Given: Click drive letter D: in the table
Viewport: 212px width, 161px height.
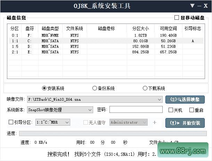Looking at the screenshot, I should pos(30,46).
